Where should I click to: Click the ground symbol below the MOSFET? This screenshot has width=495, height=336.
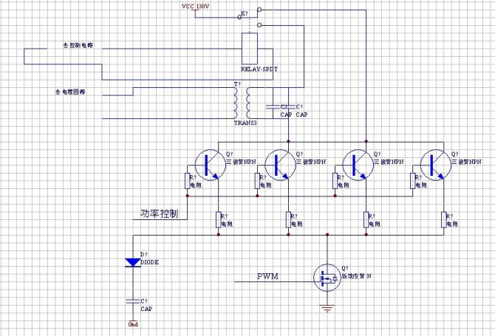(x=327, y=308)
